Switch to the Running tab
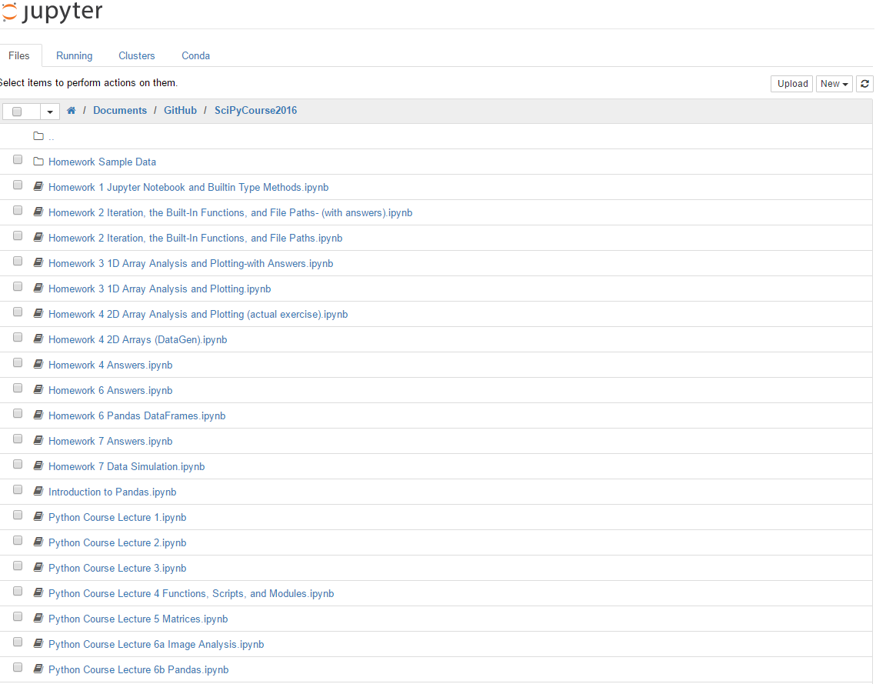 coord(74,56)
